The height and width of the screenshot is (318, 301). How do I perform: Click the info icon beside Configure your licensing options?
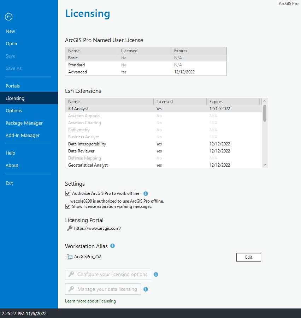click(x=156, y=274)
